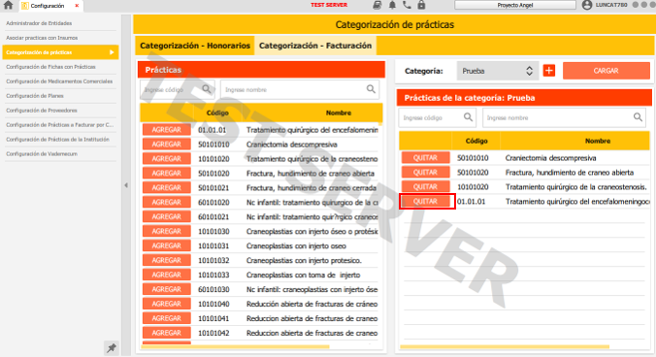Select code cell 10101040
The height and width of the screenshot is (357, 656).
tap(213, 304)
